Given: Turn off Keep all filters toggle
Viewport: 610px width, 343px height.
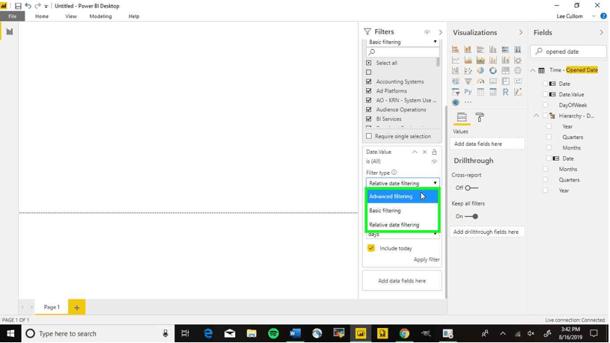Looking at the screenshot, I should (x=471, y=217).
